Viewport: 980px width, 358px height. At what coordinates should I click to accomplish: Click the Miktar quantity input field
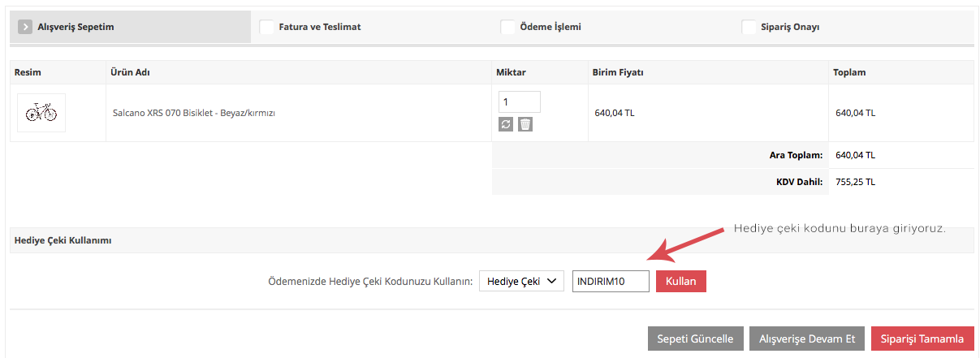coord(519,102)
